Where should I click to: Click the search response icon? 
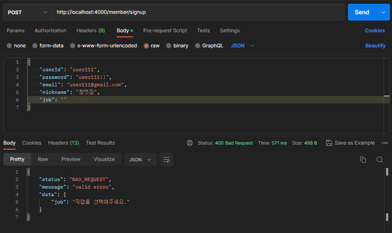[379, 160]
